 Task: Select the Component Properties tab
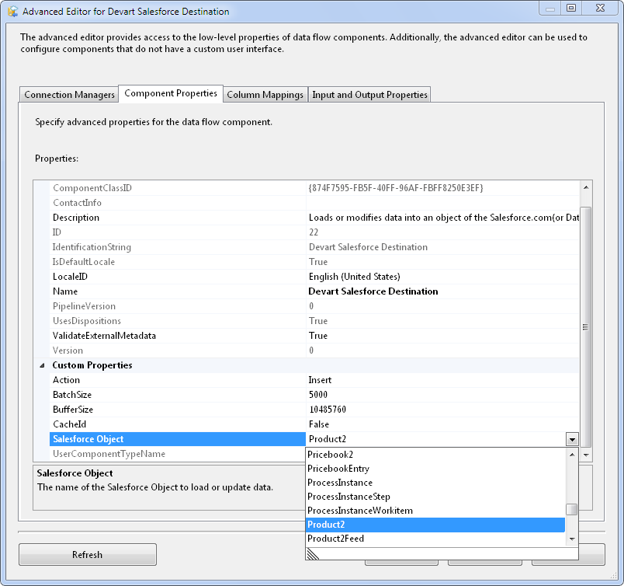(171, 93)
